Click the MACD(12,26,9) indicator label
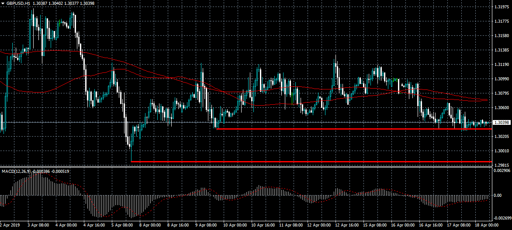 coord(16,171)
